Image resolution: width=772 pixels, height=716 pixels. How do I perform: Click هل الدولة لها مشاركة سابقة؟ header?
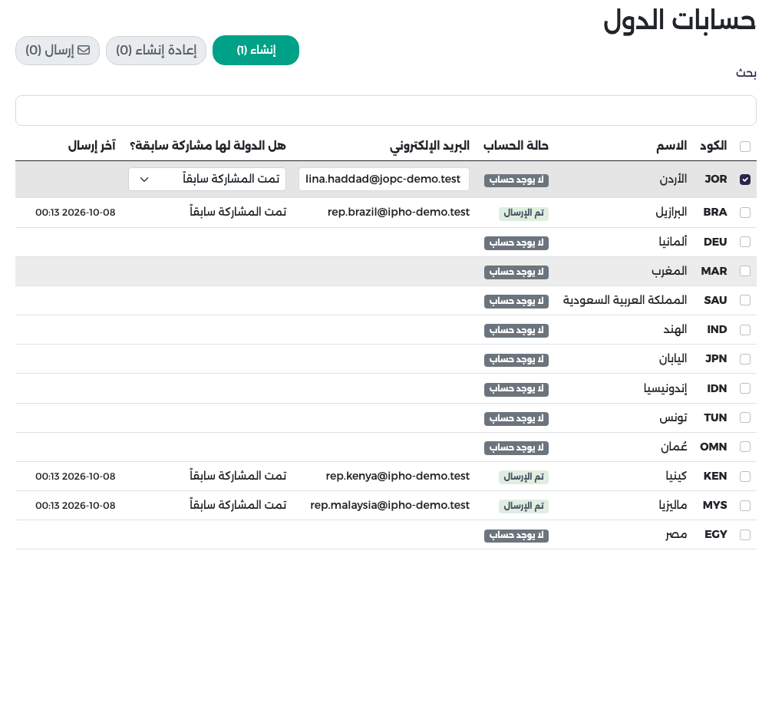click(x=208, y=146)
